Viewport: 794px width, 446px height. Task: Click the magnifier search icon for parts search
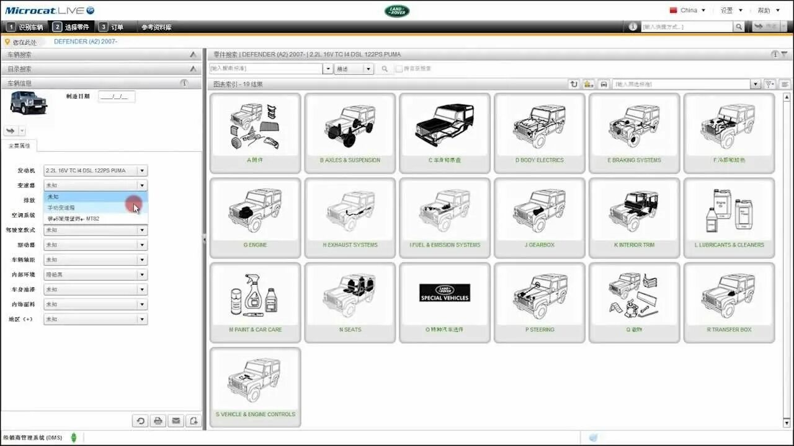point(385,69)
